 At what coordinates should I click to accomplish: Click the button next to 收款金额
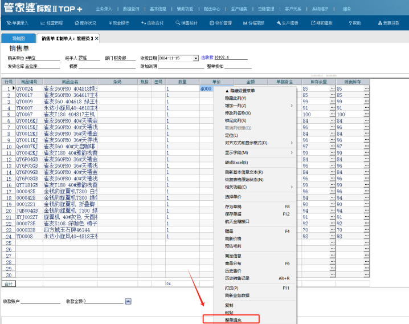coord(128,302)
